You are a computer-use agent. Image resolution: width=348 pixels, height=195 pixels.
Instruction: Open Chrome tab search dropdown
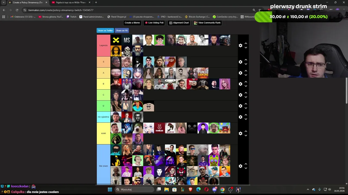(3, 2)
